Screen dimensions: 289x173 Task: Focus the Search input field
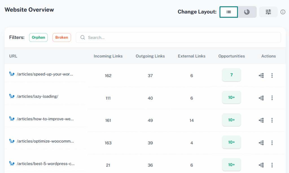(x=178, y=38)
